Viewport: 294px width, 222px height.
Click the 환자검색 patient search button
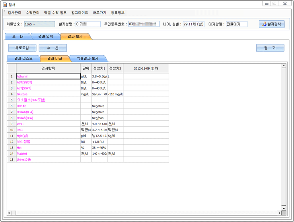(272, 24)
